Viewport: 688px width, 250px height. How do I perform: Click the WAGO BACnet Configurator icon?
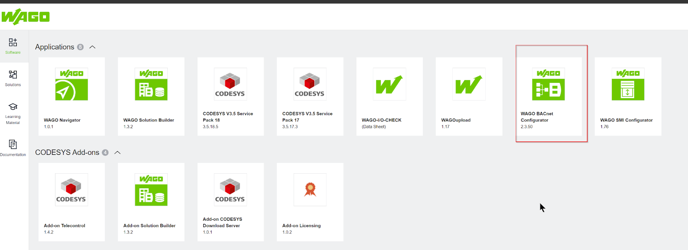coord(548,84)
